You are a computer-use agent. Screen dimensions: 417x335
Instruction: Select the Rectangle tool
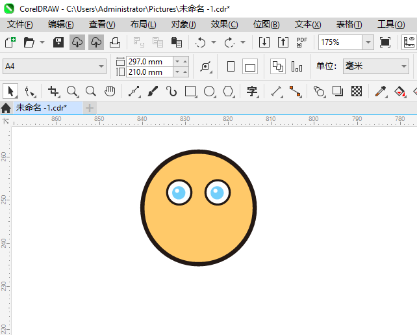point(190,91)
